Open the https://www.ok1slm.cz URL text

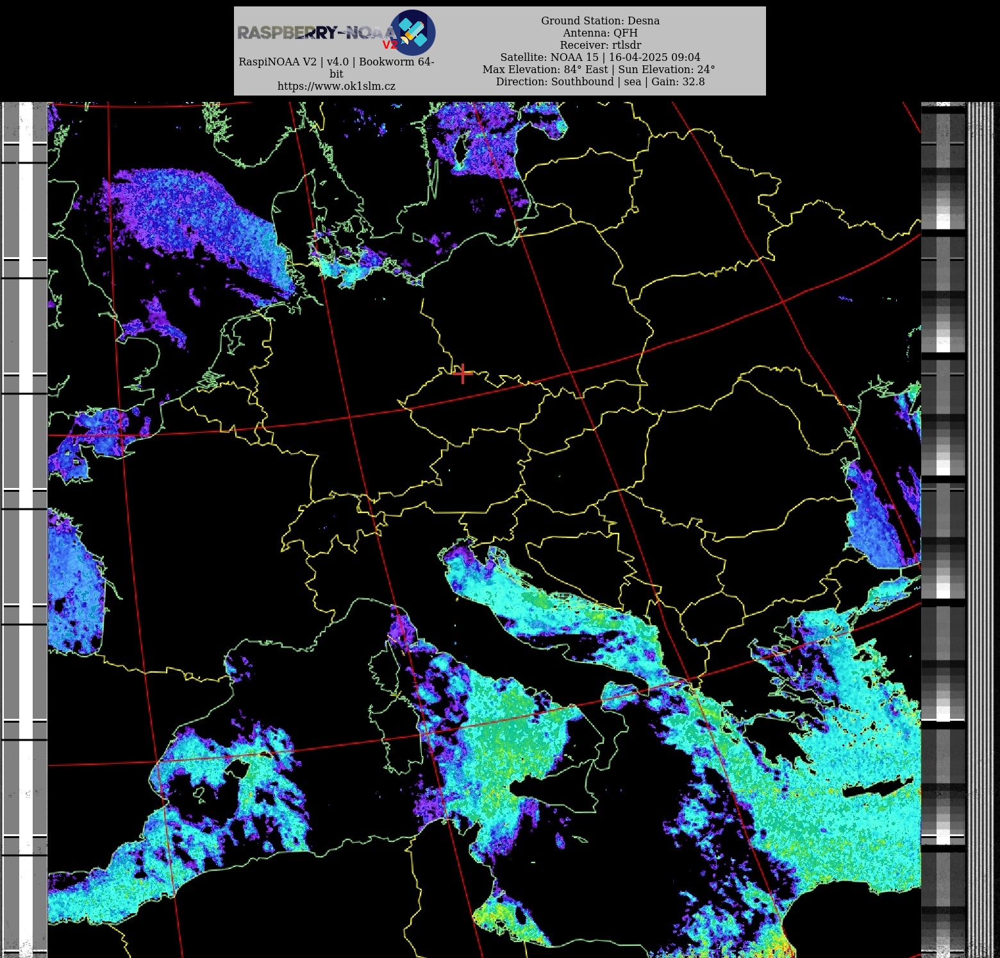click(337, 86)
